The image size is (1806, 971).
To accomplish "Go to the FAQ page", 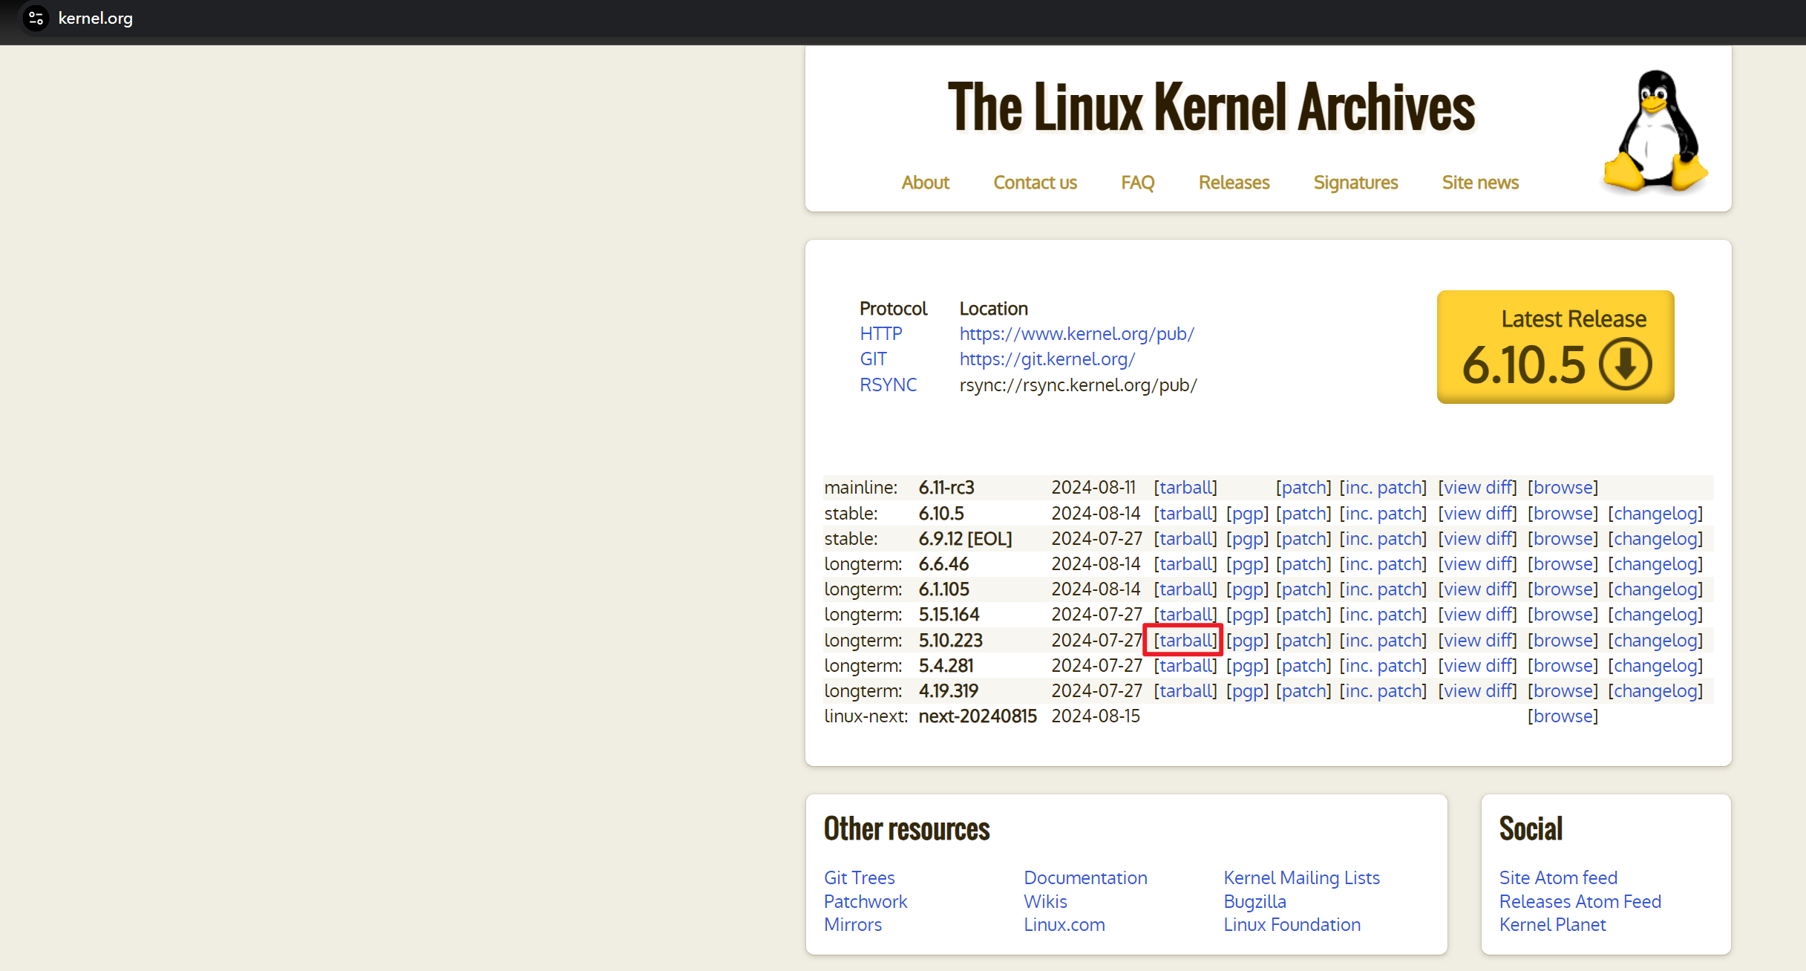I will pyautogui.click(x=1137, y=183).
